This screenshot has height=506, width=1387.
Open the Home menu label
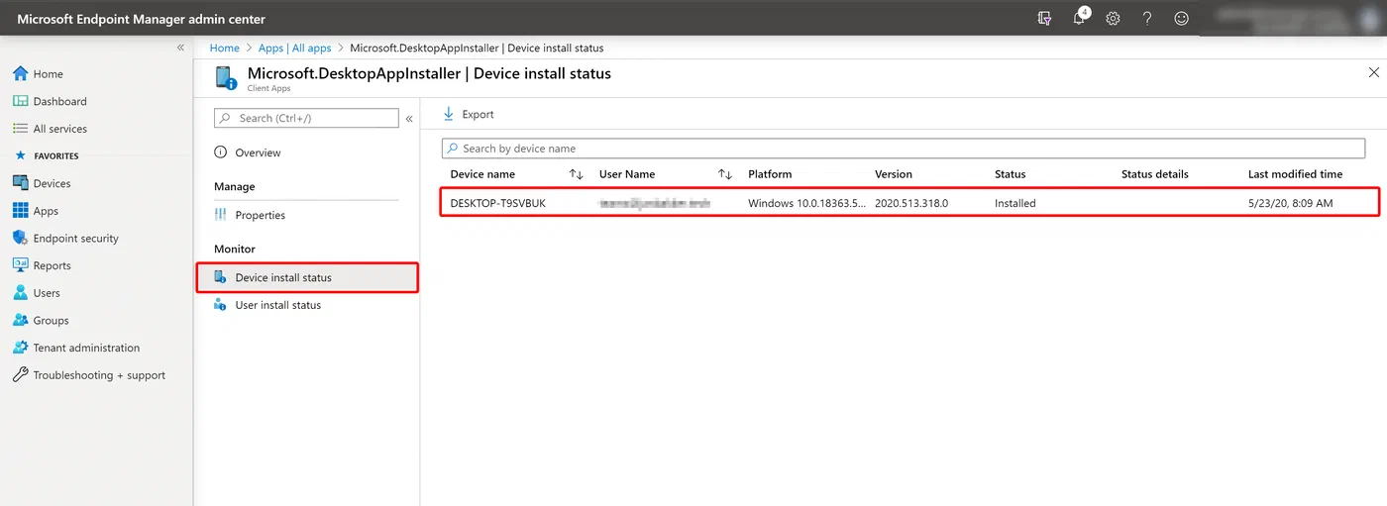[48, 74]
